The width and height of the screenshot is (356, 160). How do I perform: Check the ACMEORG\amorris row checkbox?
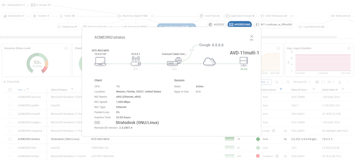(10, 97)
